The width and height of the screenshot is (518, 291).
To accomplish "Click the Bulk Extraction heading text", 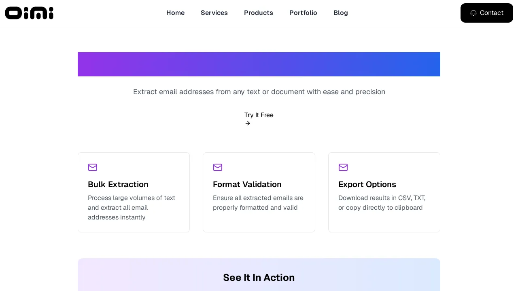I will [118, 184].
